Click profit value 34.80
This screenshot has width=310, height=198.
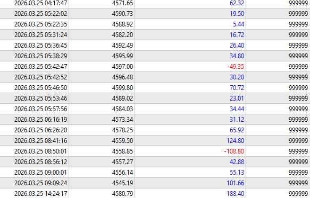point(237,56)
